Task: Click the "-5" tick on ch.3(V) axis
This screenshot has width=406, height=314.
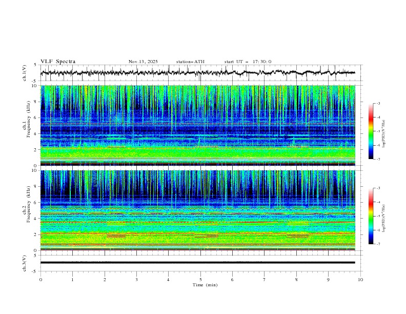Action: click(35, 271)
